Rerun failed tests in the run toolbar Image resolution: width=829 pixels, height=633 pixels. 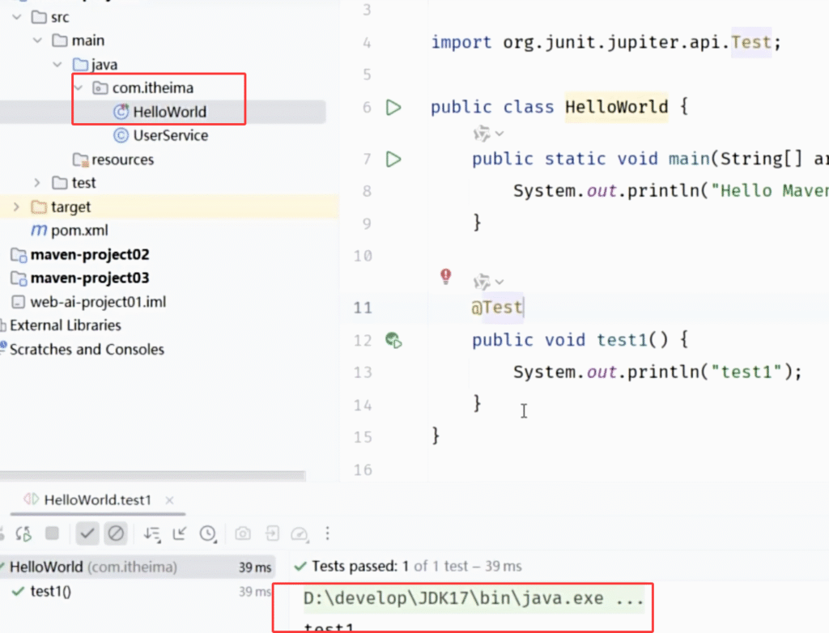coord(23,533)
